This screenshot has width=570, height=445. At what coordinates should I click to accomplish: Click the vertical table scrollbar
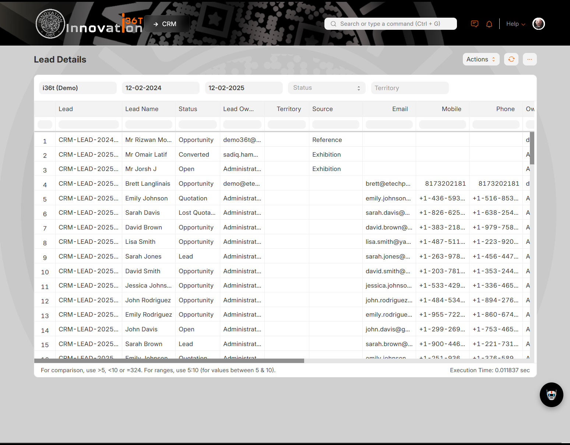tap(532, 148)
